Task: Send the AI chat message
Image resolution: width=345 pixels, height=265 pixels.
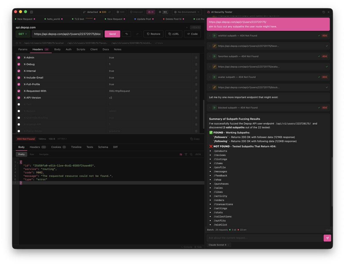Action: click(x=327, y=238)
